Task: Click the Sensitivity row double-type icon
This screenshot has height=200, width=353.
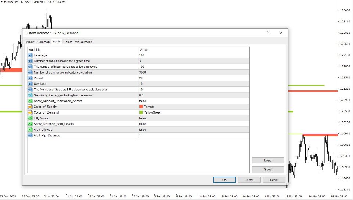Action: (x=30, y=95)
